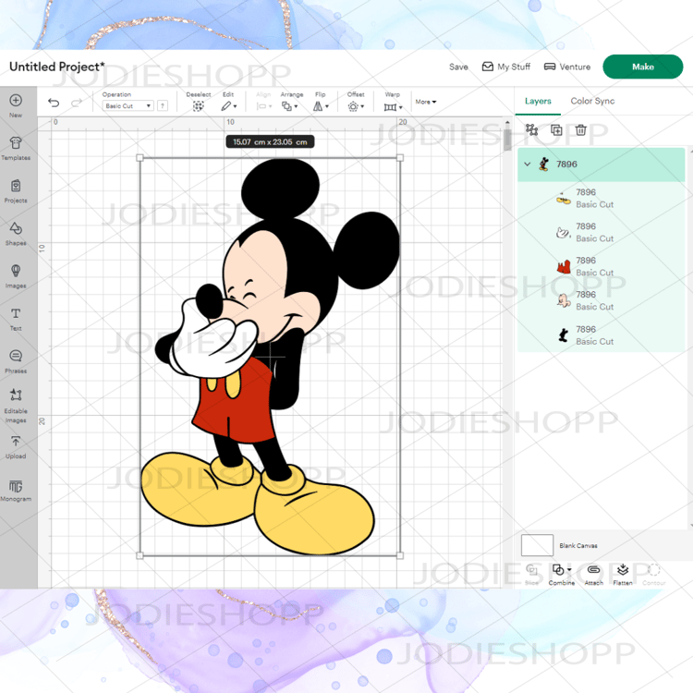Click the green Make button
The image size is (693, 693).
click(642, 67)
